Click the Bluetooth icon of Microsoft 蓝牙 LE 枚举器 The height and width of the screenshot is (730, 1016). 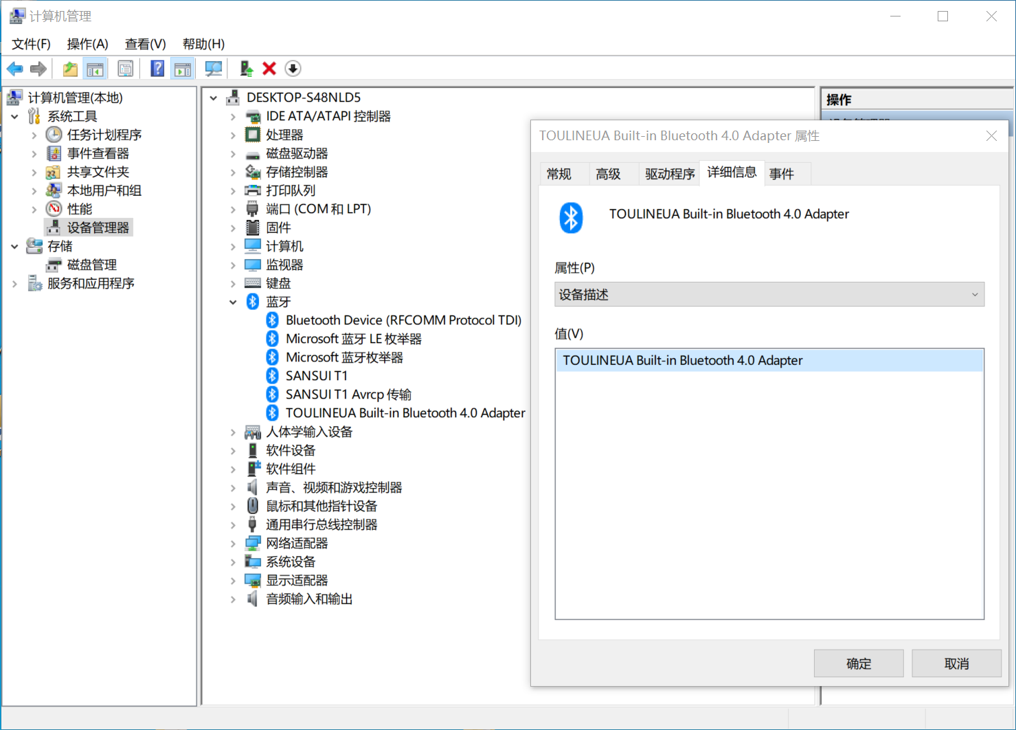(x=273, y=338)
